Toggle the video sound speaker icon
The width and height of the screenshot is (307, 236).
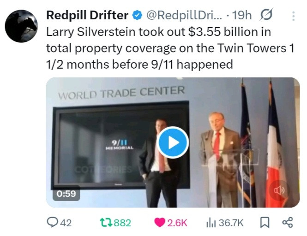279,190
